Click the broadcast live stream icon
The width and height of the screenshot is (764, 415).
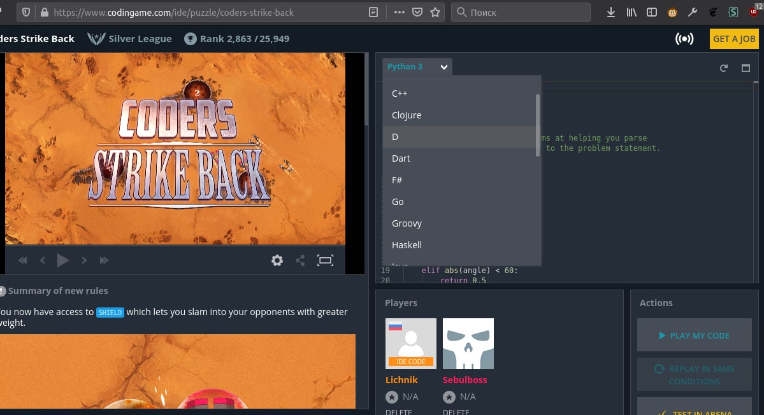point(684,39)
